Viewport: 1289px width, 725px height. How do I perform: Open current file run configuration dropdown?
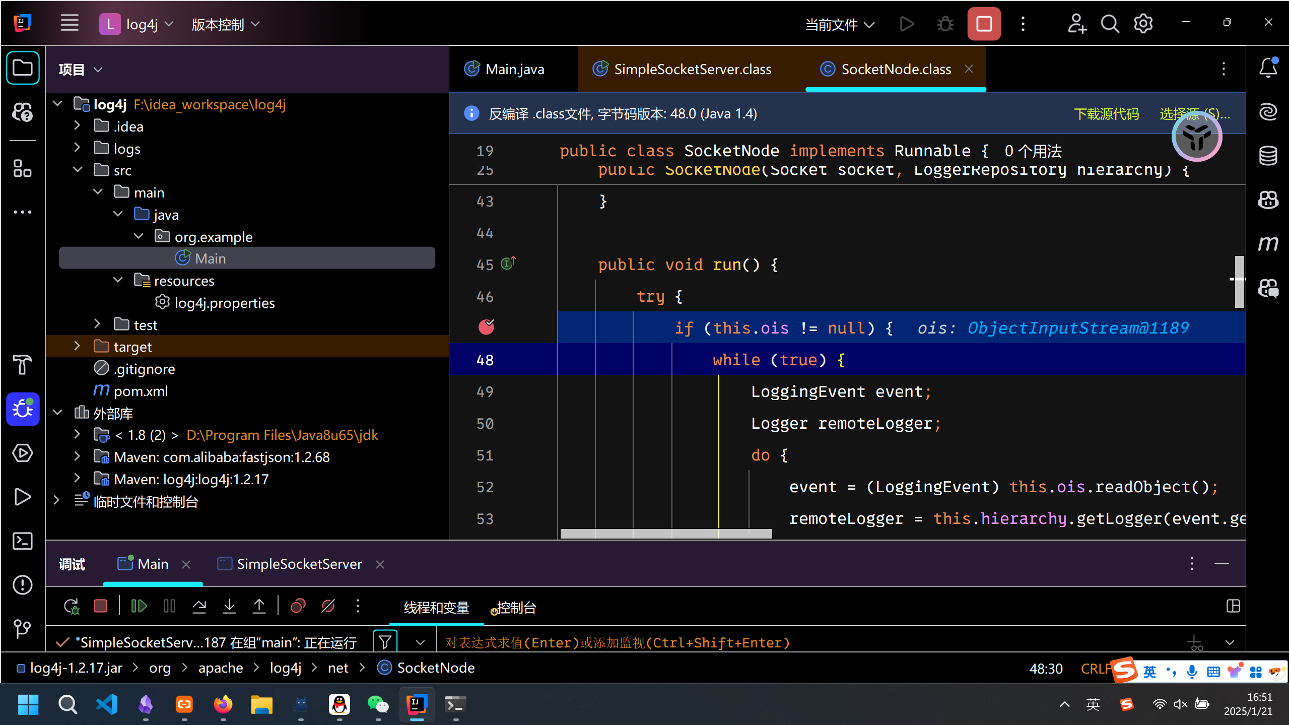[840, 24]
